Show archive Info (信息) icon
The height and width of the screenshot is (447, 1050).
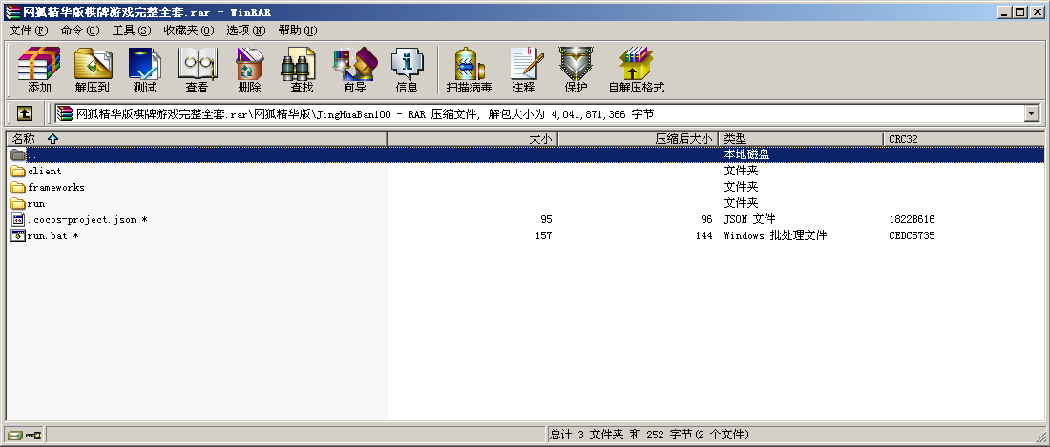(407, 70)
